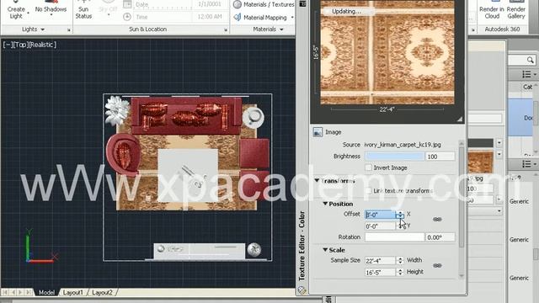The image size is (539, 303).
Task: Open dropdown beside the carpet thumbnail
Action: point(499,154)
